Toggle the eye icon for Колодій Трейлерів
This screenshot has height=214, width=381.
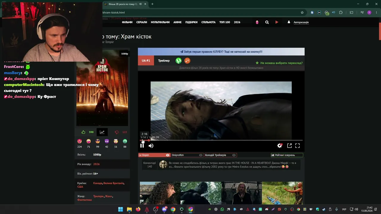pos(234,155)
